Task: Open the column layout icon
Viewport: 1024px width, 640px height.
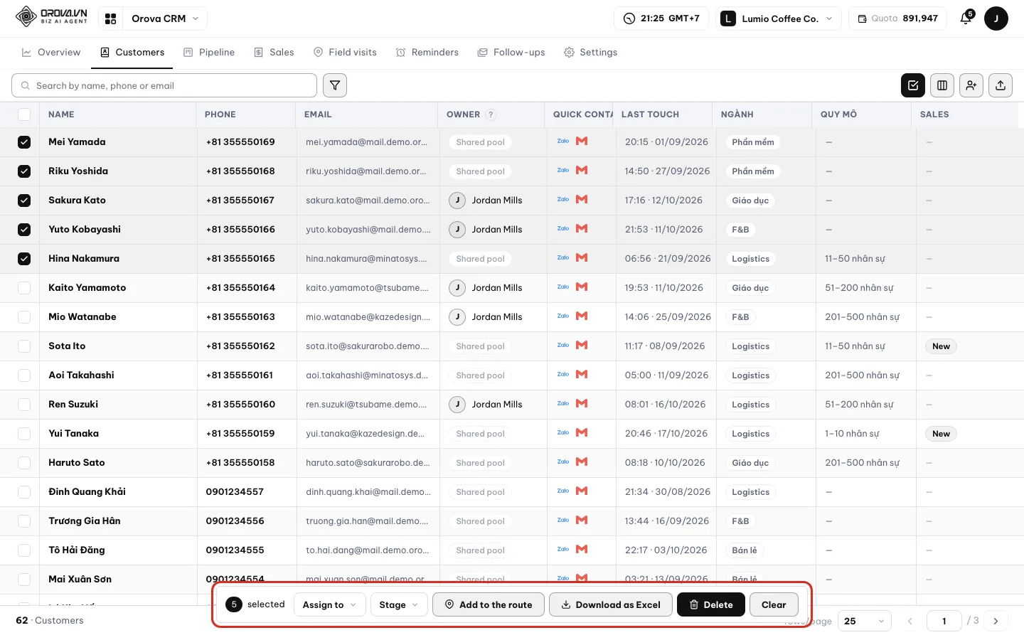Action: point(942,85)
